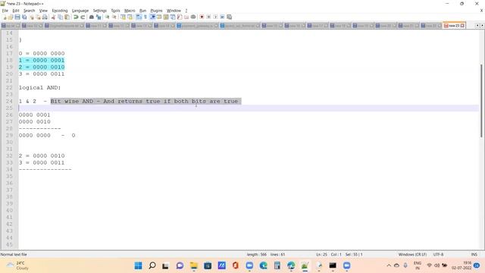This screenshot has height=273, width=485.
Task: Click the 'Ln : 25' status entry
Action: (x=321, y=255)
